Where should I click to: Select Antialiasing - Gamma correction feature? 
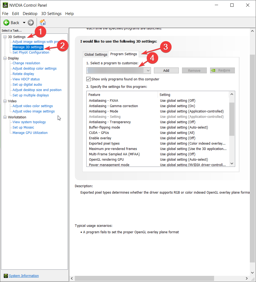[158, 106]
